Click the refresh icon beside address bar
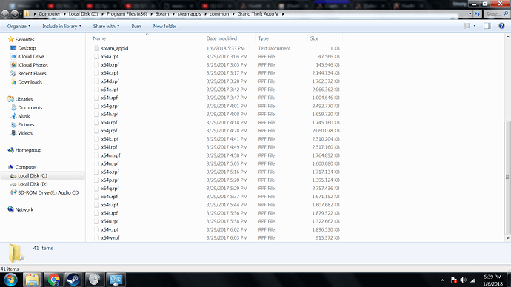This screenshot has height=287, width=511. [x=477, y=13]
